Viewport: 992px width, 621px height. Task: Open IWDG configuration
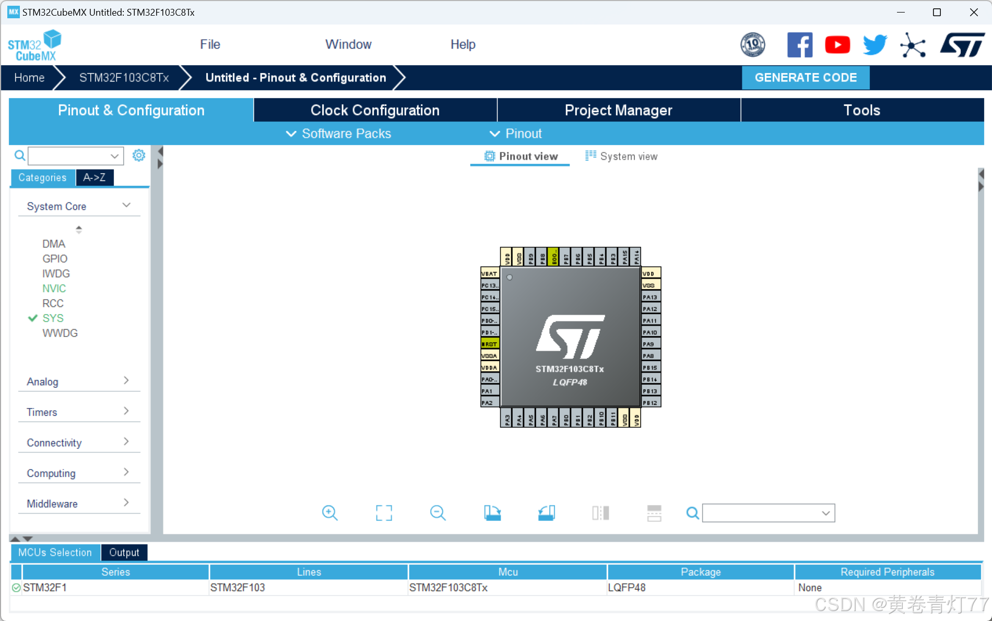tap(56, 273)
